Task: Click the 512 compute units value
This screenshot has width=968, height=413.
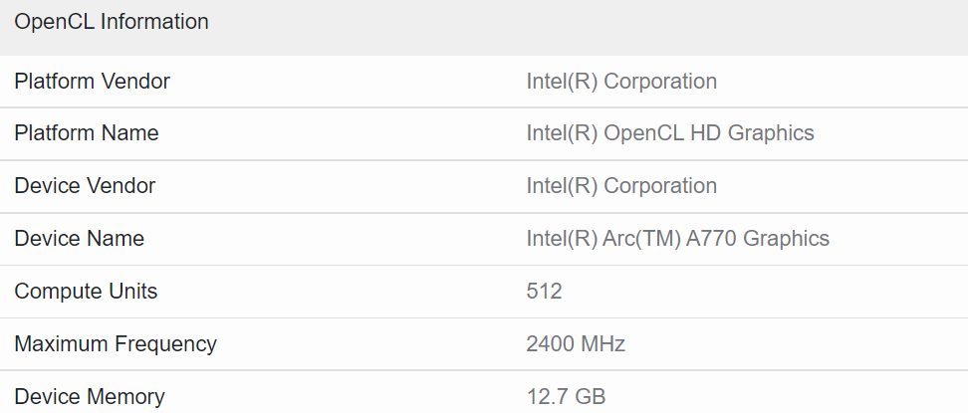Action: coord(545,292)
